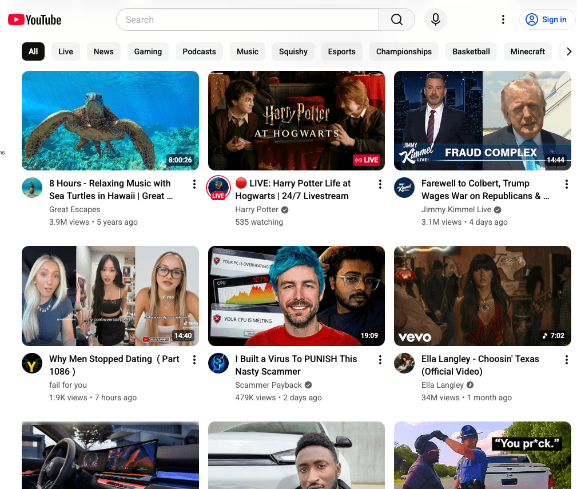This screenshot has height=489, width=577.
Task: Visit the Harry Potter channel name link
Action: pyautogui.click(x=257, y=209)
